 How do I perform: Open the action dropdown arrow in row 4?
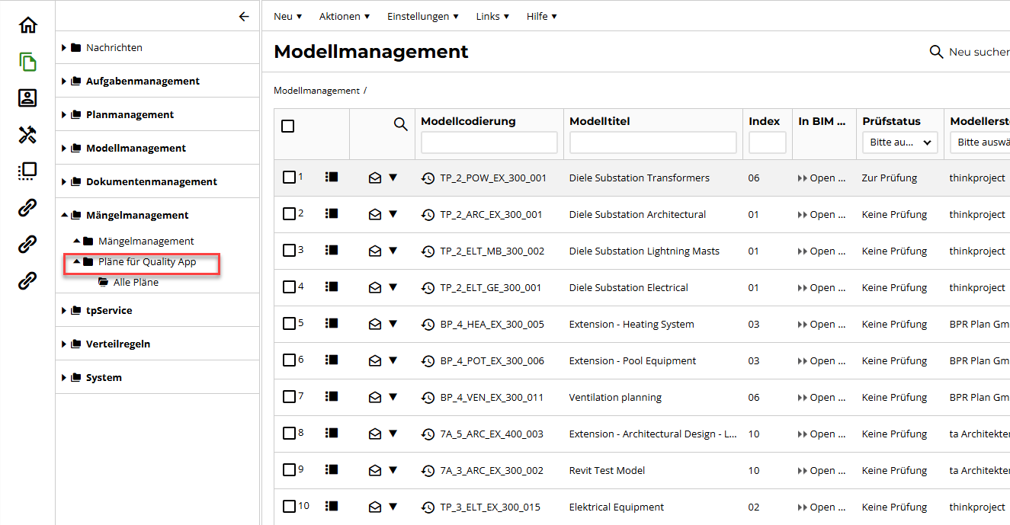point(393,287)
